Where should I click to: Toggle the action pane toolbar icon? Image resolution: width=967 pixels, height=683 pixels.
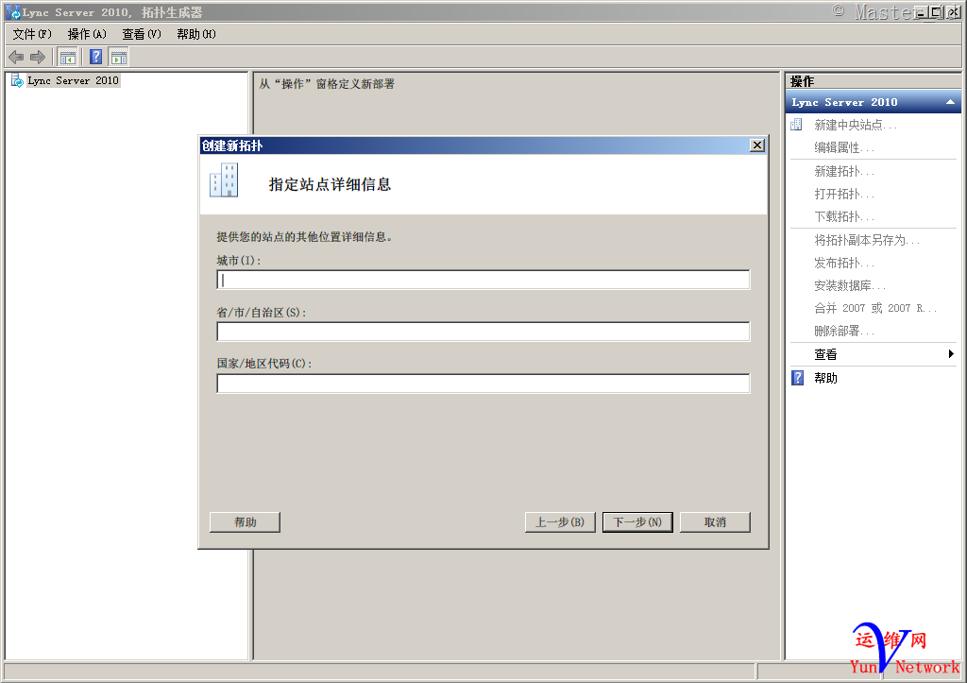[x=118, y=58]
